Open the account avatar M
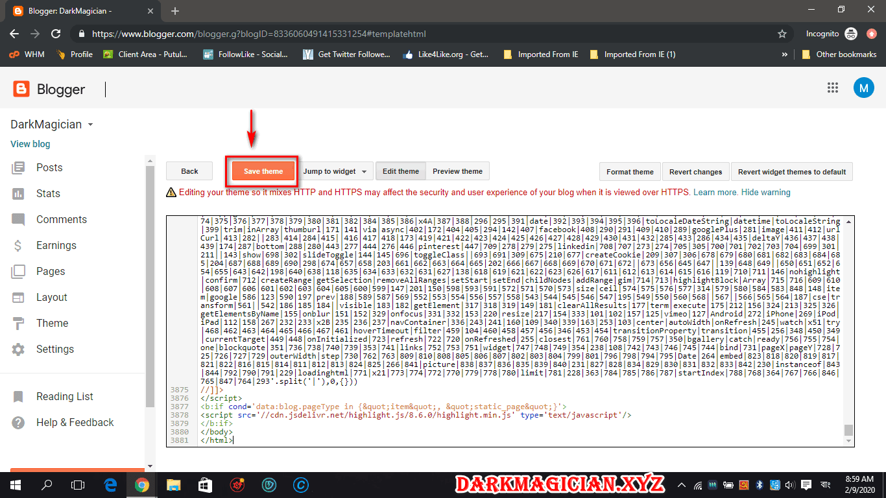Viewport: 886px width, 498px height. (863, 88)
